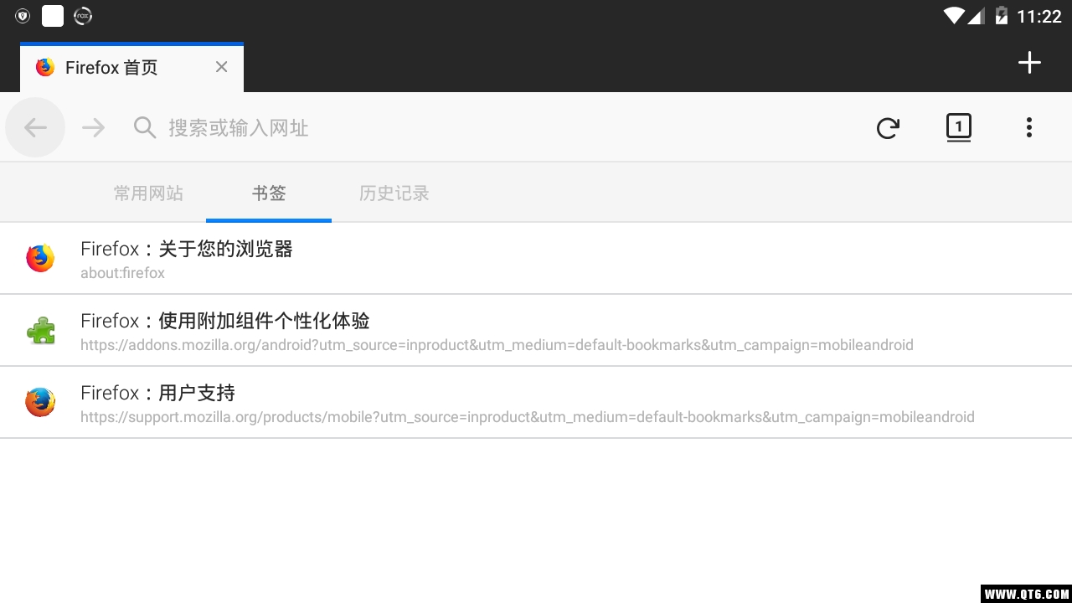Click the Firefox logo favicon in the tab
The image size is (1072, 603).
45,67
